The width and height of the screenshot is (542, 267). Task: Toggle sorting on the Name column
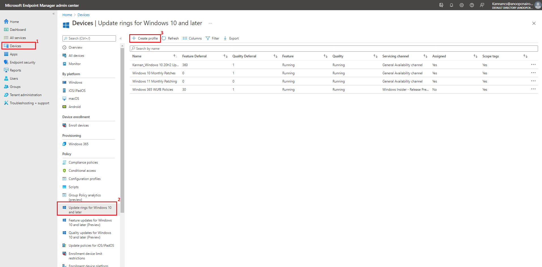(175, 56)
